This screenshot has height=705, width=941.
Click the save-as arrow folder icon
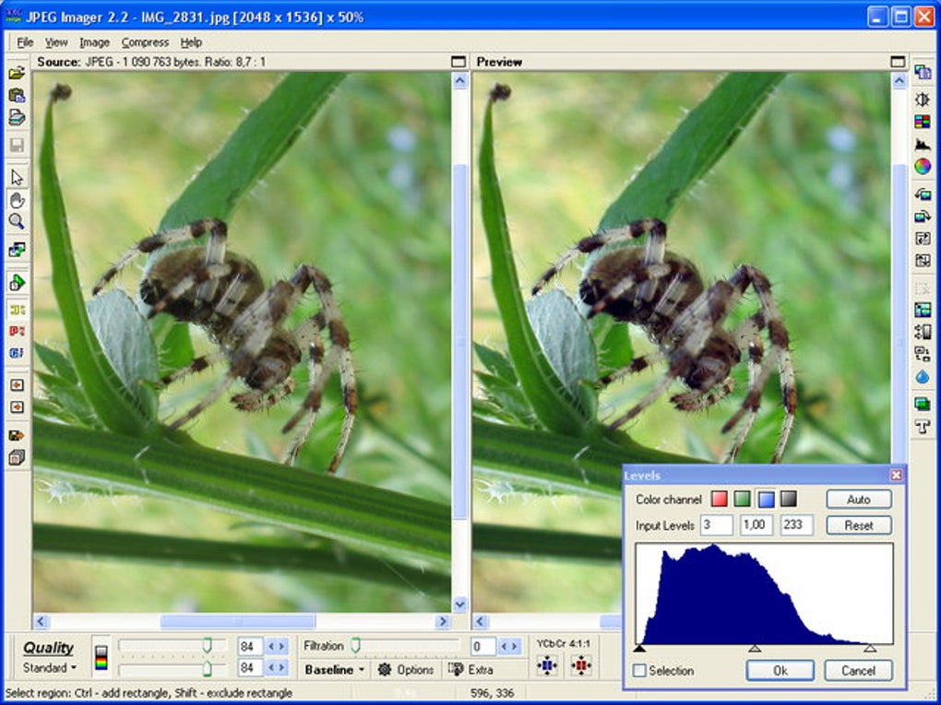pos(17,435)
